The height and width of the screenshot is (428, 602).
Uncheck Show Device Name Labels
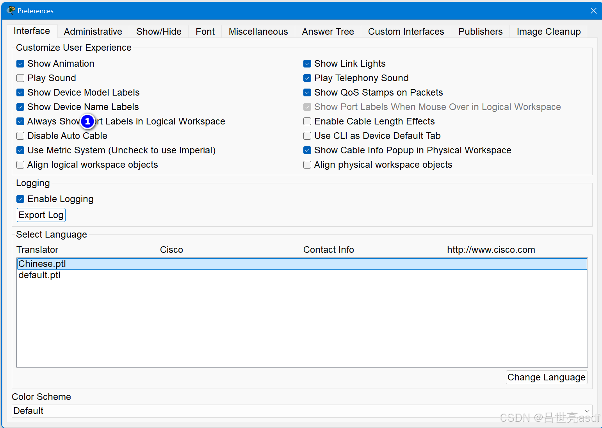(x=20, y=107)
